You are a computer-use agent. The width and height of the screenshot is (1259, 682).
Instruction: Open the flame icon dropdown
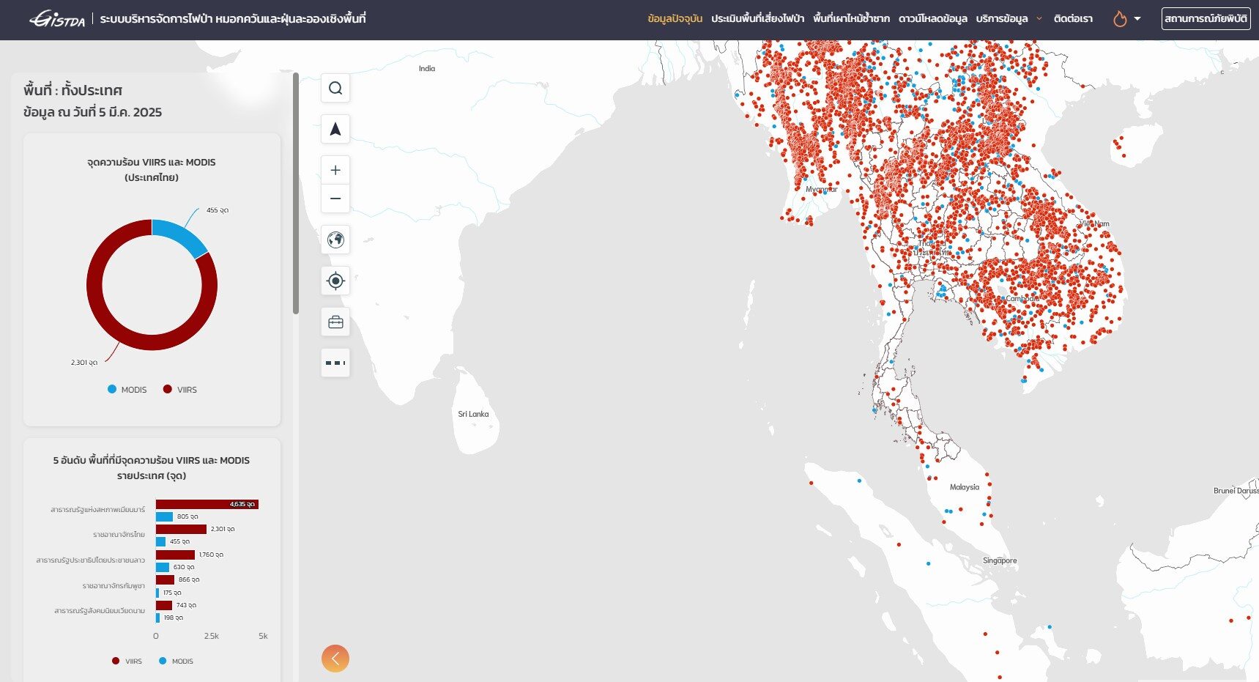click(x=1126, y=19)
